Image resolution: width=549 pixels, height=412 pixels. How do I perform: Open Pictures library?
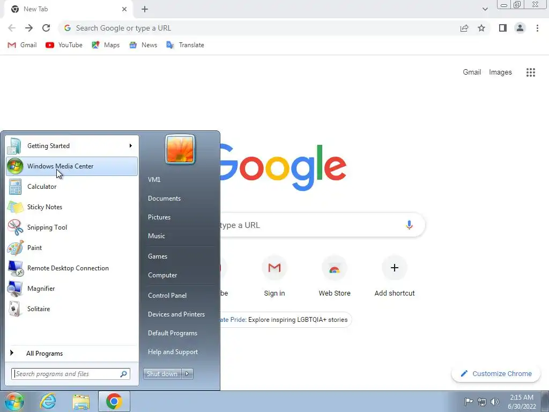point(159,217)
